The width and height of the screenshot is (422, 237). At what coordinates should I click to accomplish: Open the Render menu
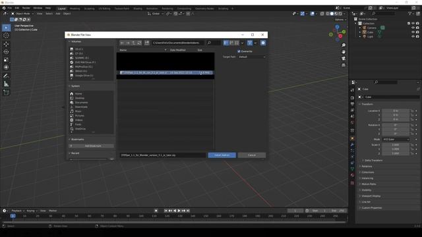point(26,9)
